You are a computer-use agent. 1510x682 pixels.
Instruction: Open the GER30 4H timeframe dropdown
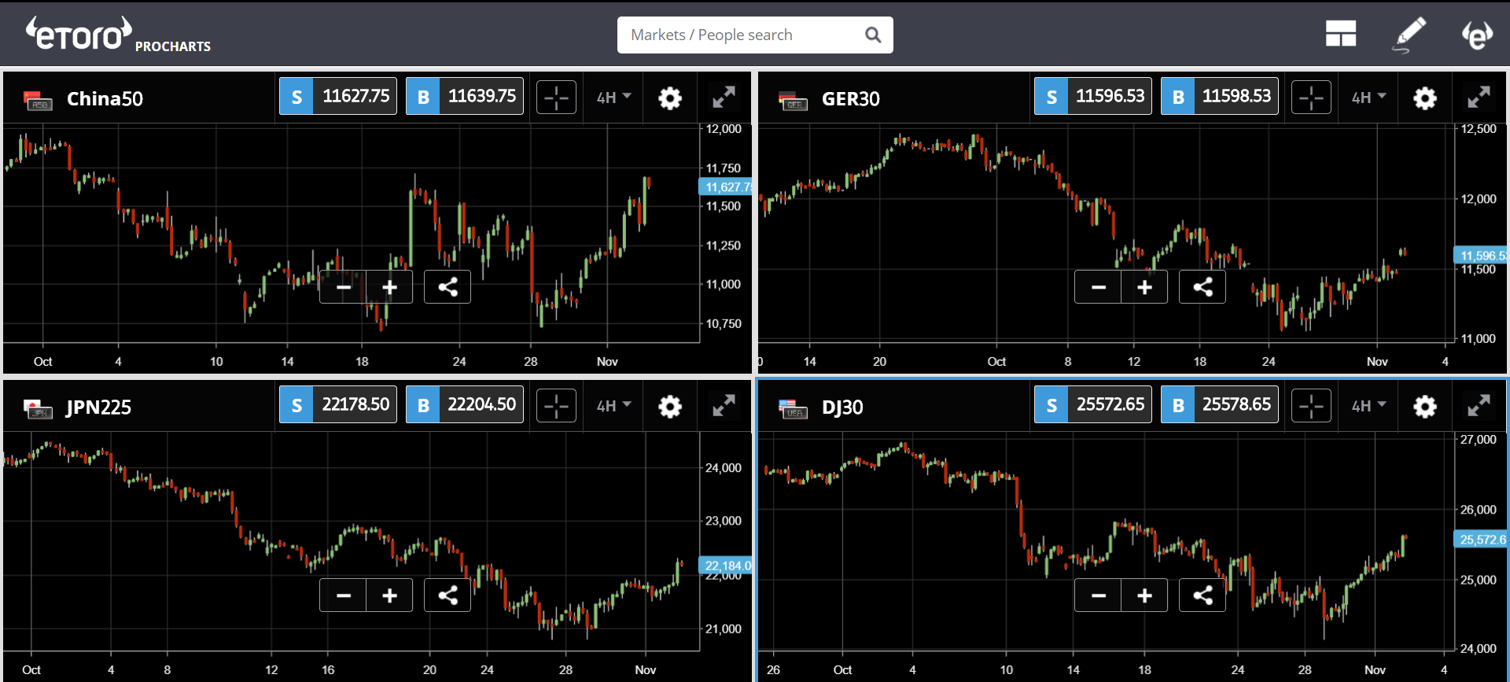[x=1368, y=98]
